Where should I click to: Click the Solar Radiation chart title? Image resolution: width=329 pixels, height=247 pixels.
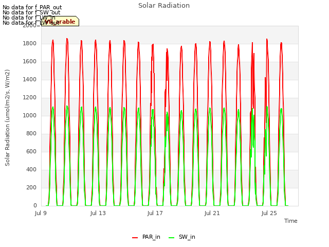point(164,6)
